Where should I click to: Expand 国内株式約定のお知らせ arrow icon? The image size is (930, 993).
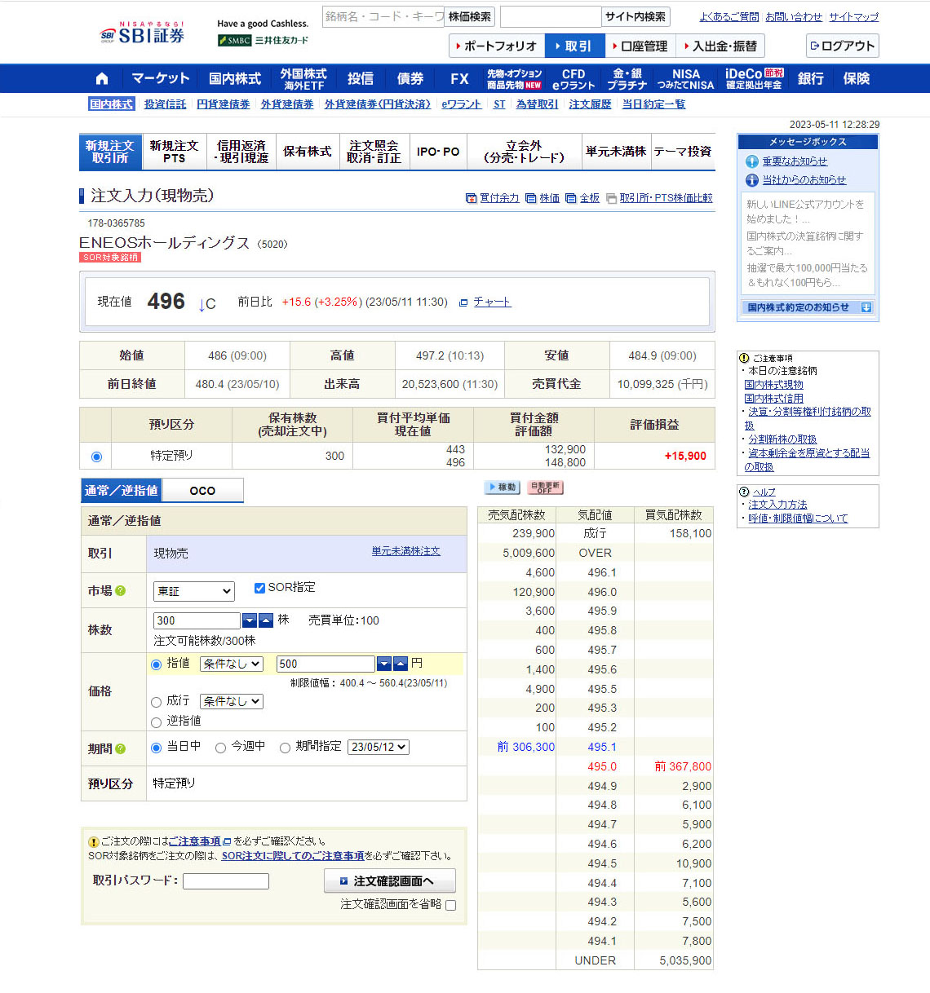[x=866, y=307]
